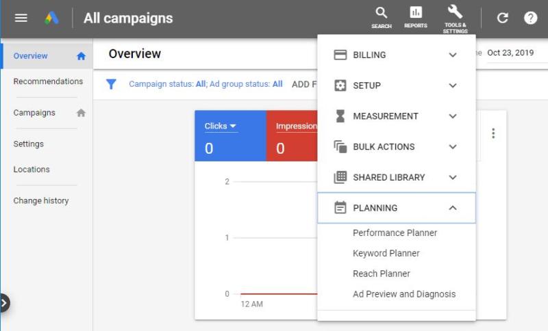Image resolution: width=548 pixels, height=331 pixels.
Task: Expand the Bulk Actions section chevron
Action: [x=453, y=147]
